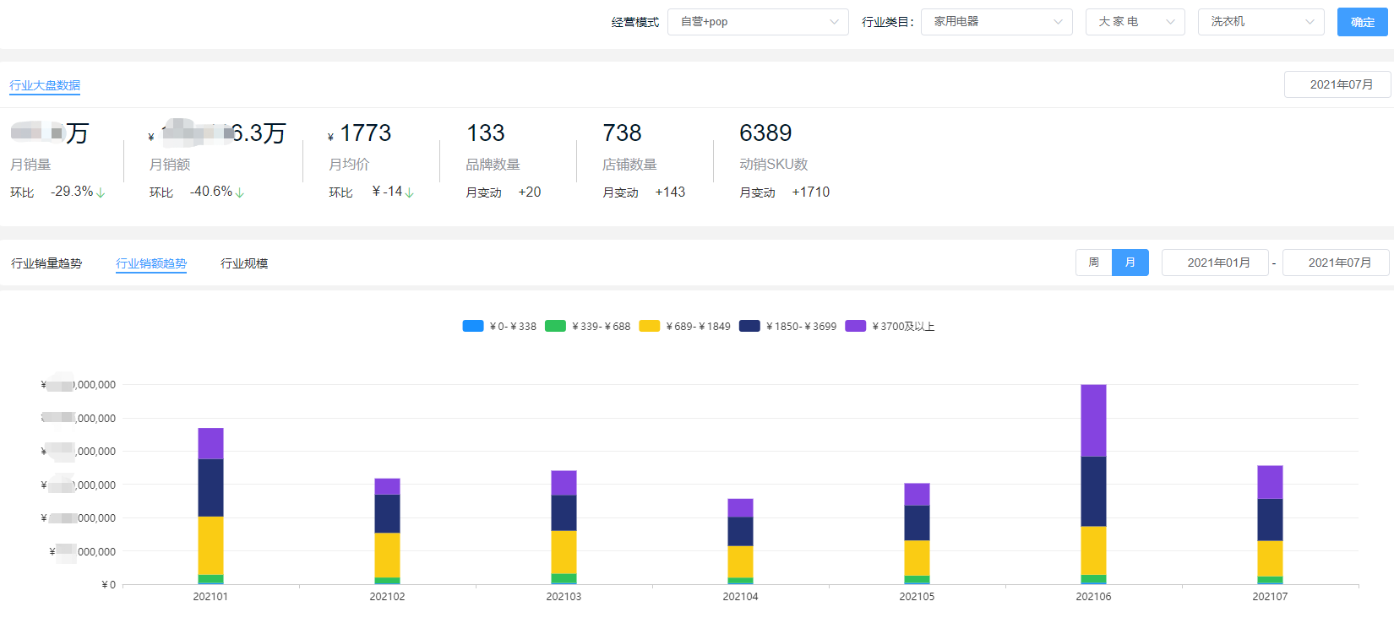Select the 月 granularity button
Viewport: 1394px width, 623px height.
pos(1130,263)
